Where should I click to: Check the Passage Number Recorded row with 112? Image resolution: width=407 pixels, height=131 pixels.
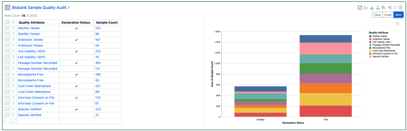click(8, 69)
